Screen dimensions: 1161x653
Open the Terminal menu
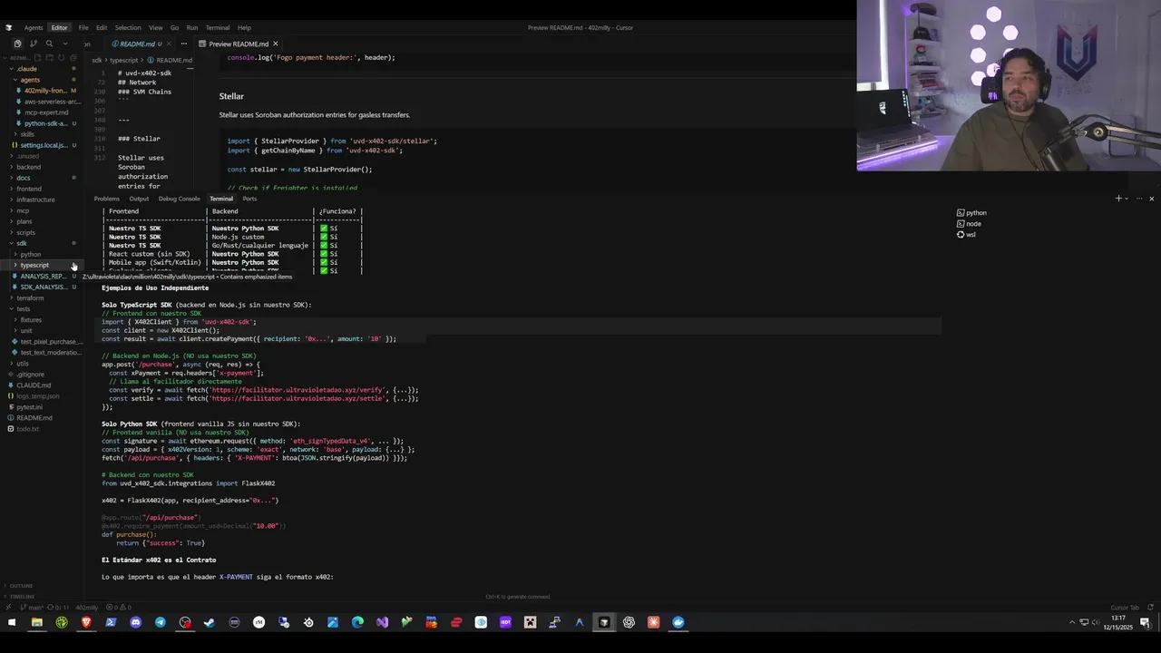tap(218, 27)
